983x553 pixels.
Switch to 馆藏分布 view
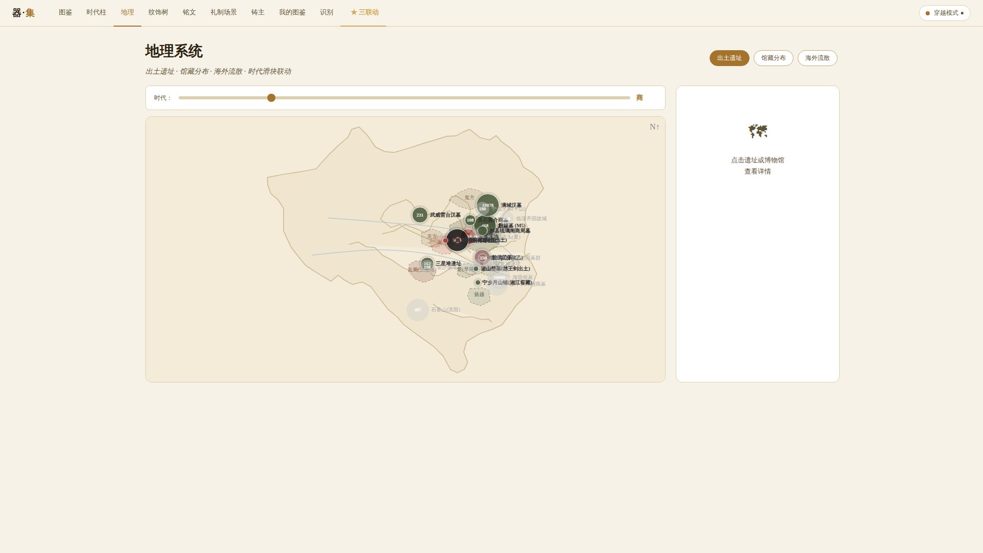(773, 58)
